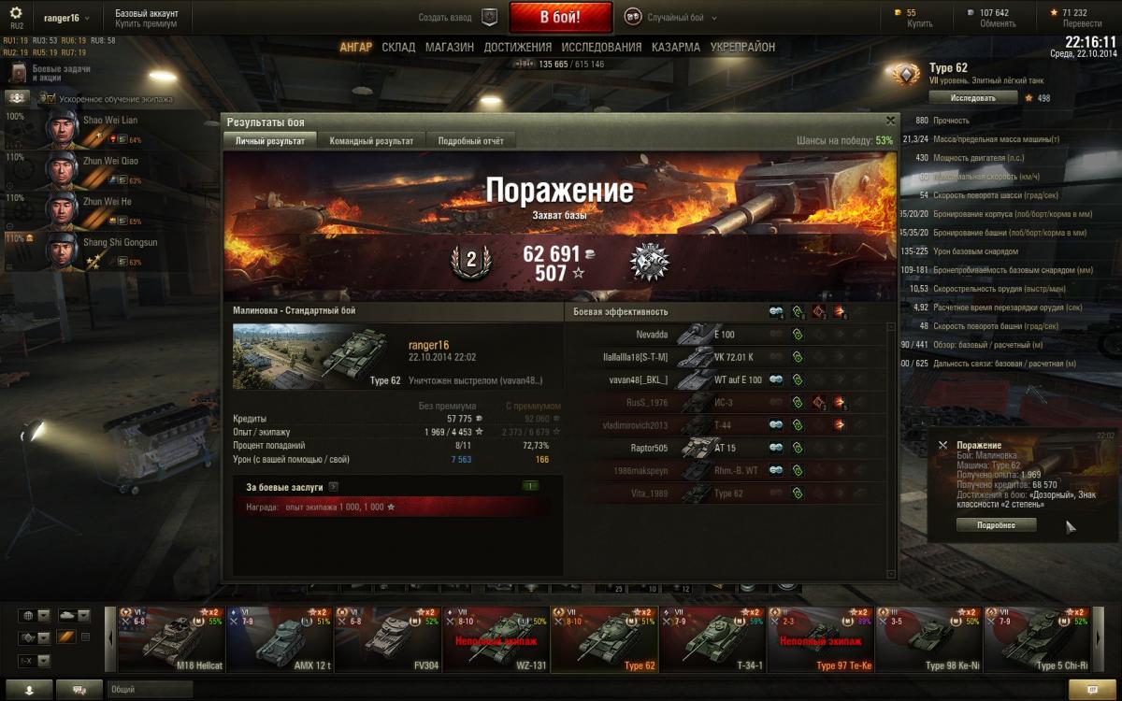Close the Поражение notification popup
1122x701 pixels.
pos(942,446)
